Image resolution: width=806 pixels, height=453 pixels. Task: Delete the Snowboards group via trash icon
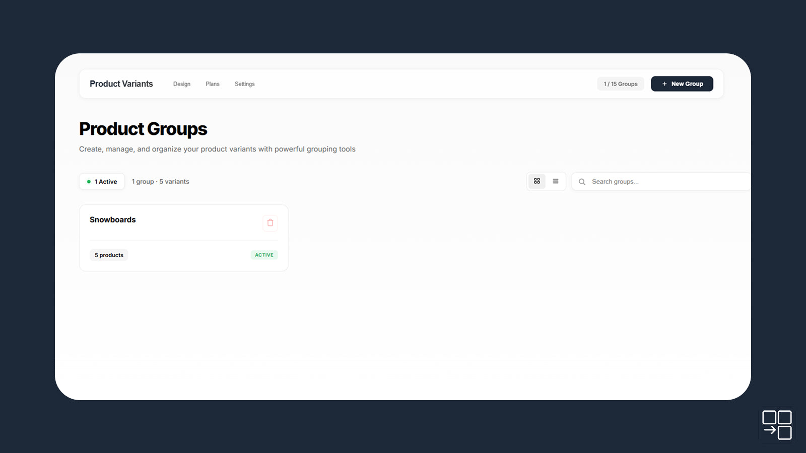point(270,223)
